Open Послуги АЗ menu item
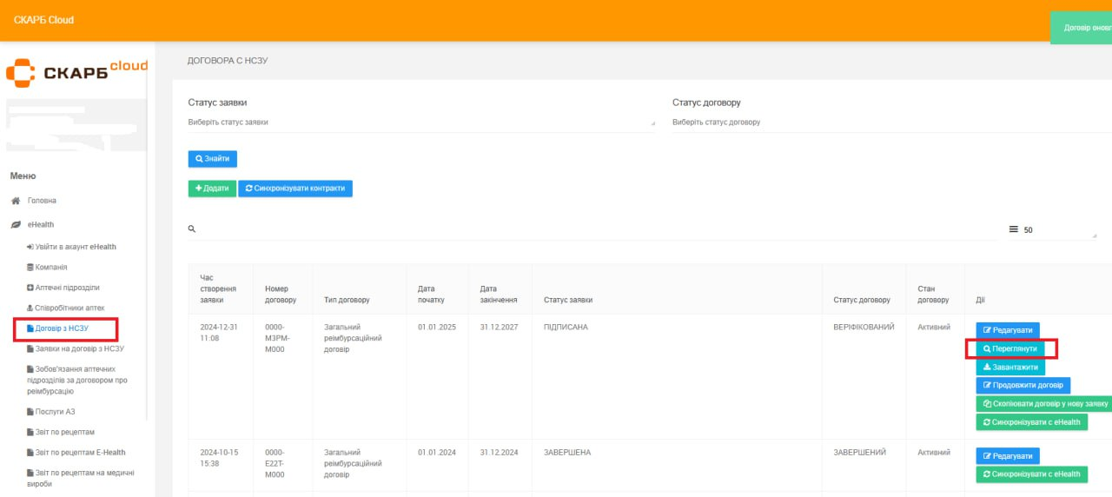Screen dimensions: 1112x497 [x=55, y=412]
